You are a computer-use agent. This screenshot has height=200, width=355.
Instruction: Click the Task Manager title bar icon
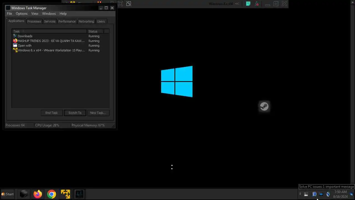click(x=8, y=8)
